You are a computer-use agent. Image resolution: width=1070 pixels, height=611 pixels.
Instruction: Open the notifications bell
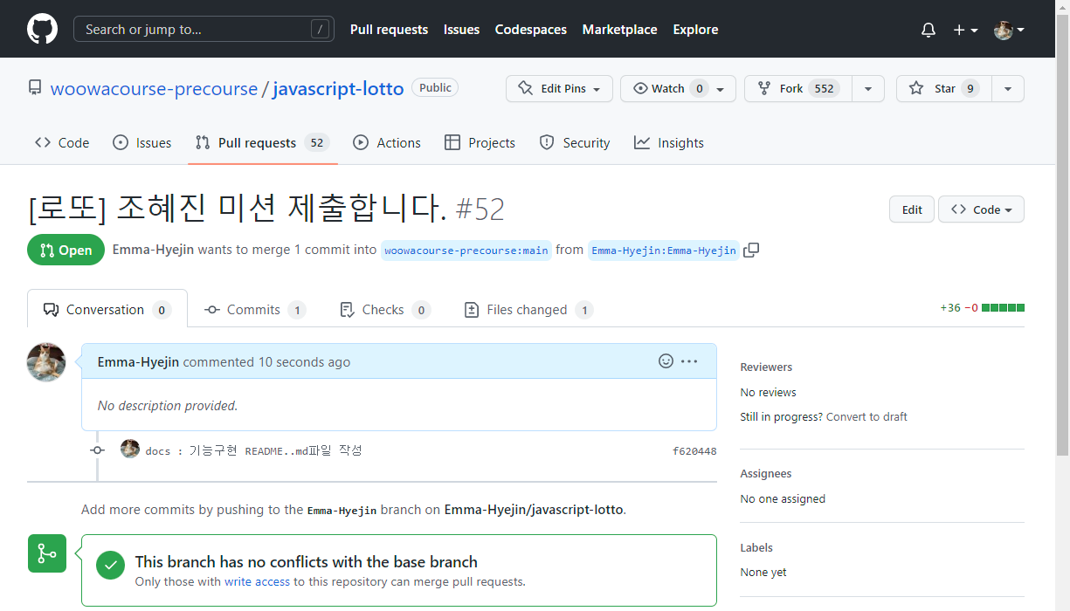(x=928, y=30)
